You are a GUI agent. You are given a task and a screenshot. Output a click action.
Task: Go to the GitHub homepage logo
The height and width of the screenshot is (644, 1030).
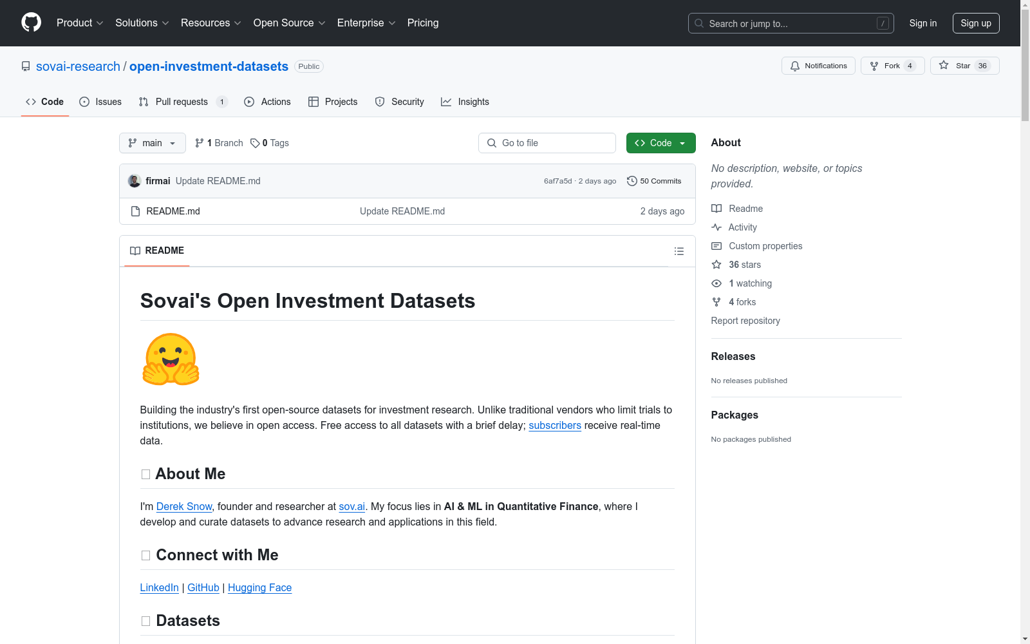[x=31, y=23]
